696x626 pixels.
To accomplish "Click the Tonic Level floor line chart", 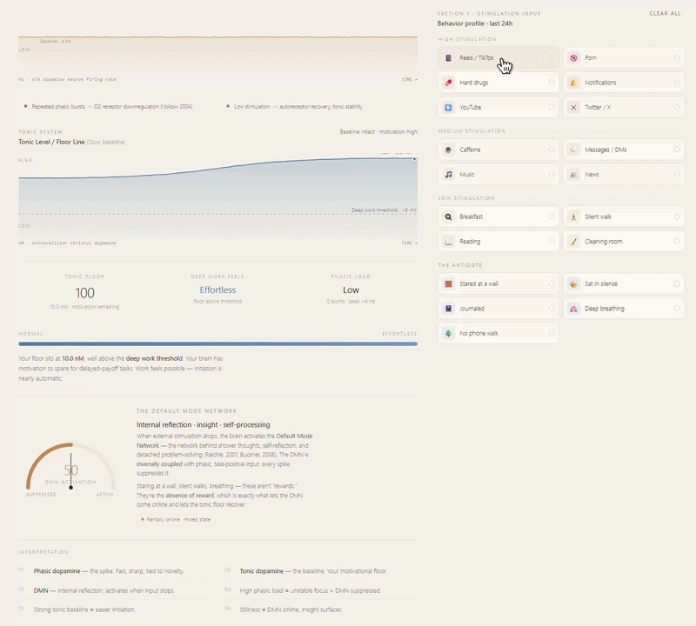I will pyautogui.click(x=217, y=193).
